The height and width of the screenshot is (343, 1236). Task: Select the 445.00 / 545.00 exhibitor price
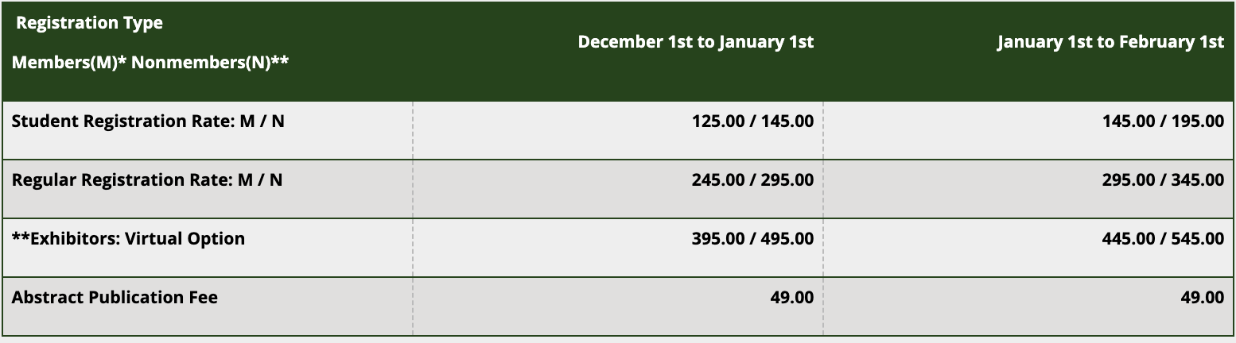[x=1163, y=239]
